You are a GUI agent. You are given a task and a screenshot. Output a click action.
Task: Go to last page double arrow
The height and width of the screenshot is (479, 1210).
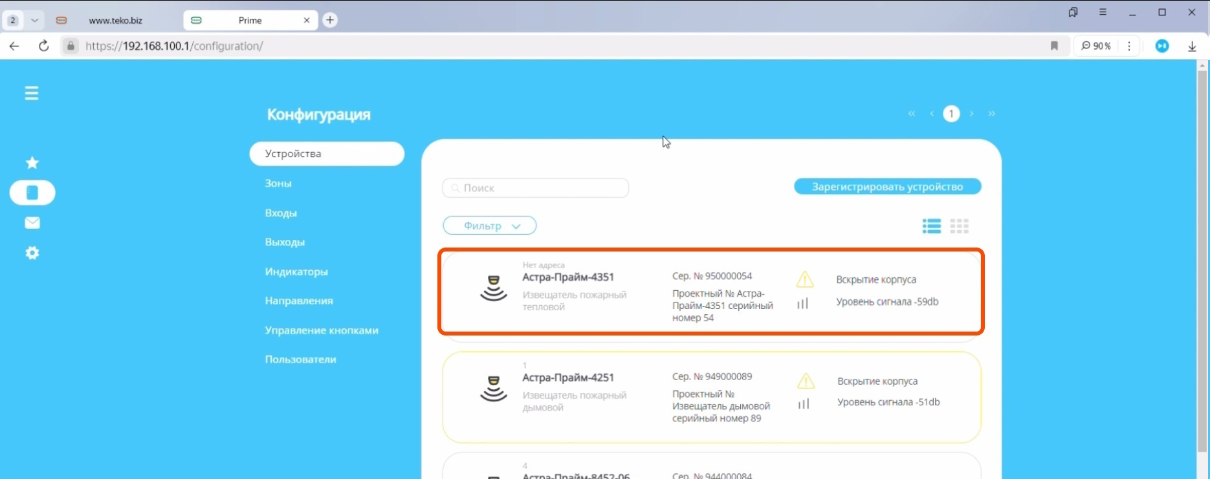pyautogui.click(x=991, y=114)
